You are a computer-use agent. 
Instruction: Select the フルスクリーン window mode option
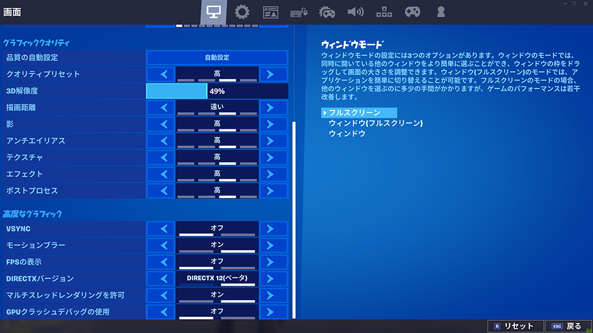click(359, 113)
